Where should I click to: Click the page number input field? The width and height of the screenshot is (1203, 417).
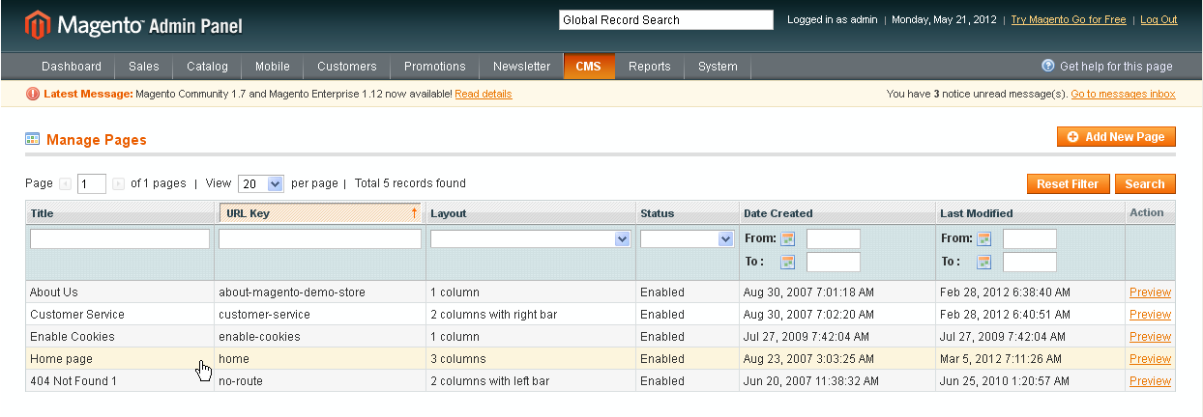[x=92, y=183]
